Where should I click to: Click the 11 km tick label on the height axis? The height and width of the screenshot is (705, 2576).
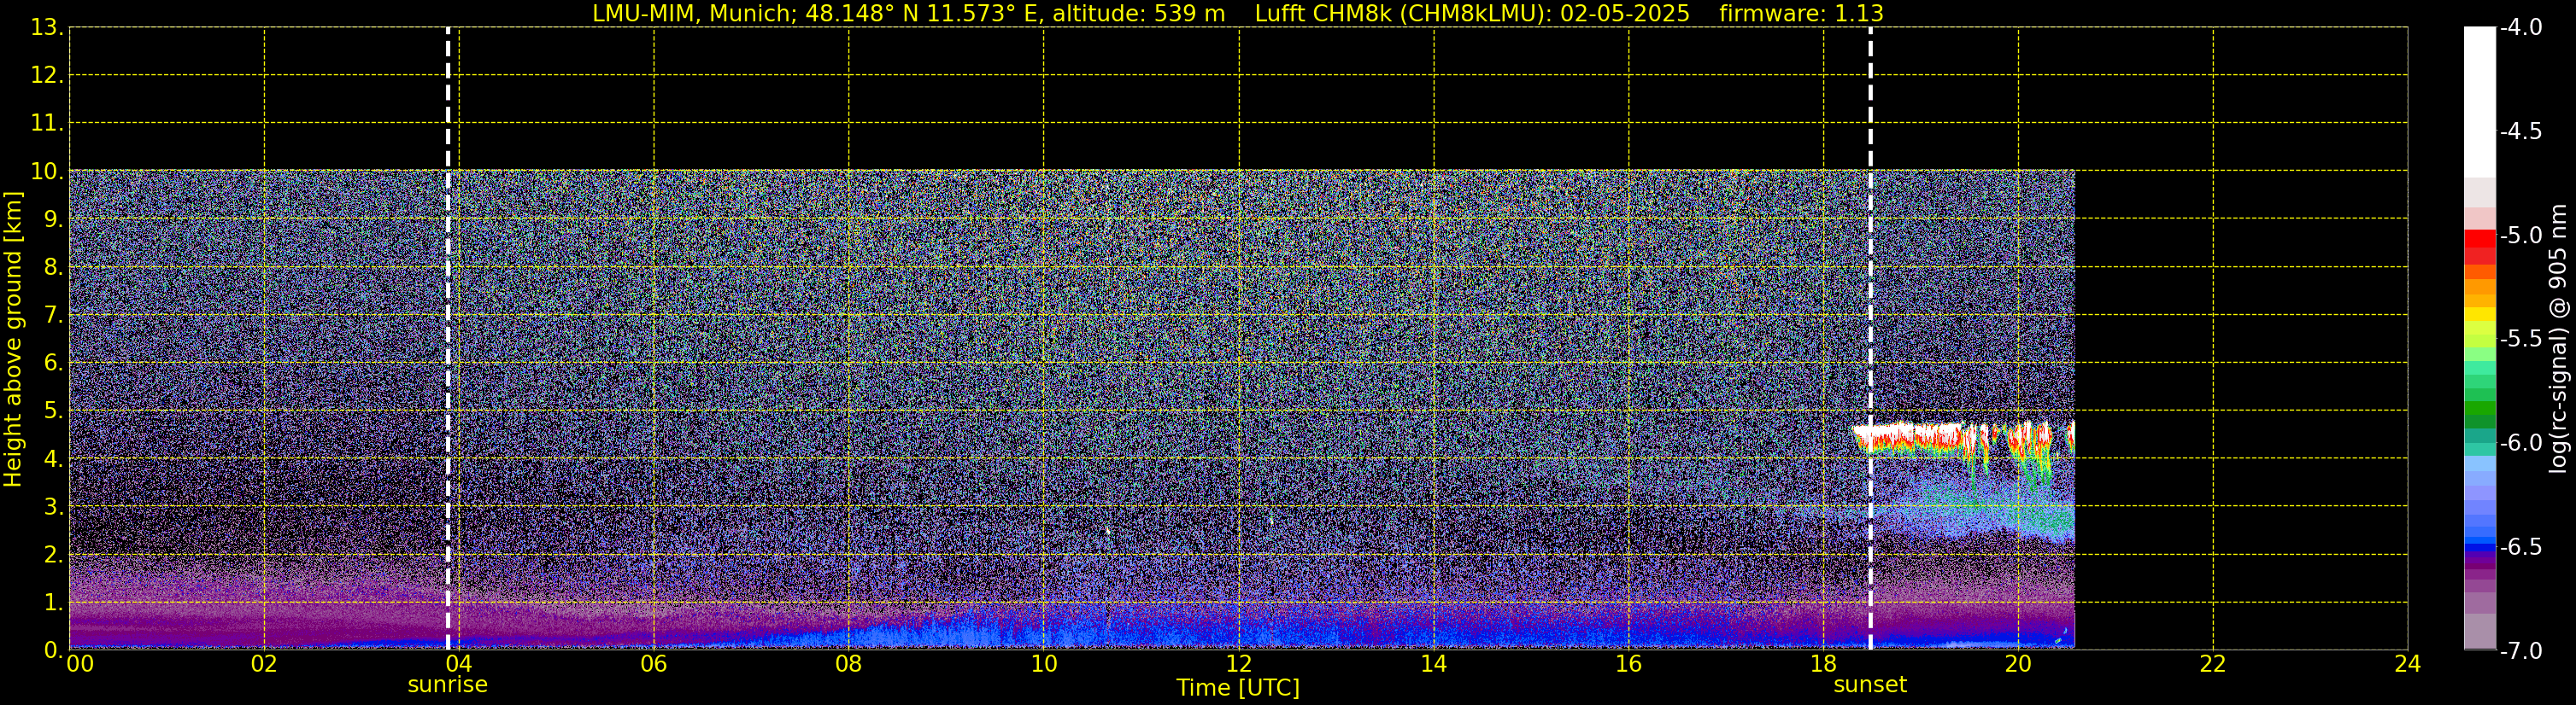tap(47, 123)
